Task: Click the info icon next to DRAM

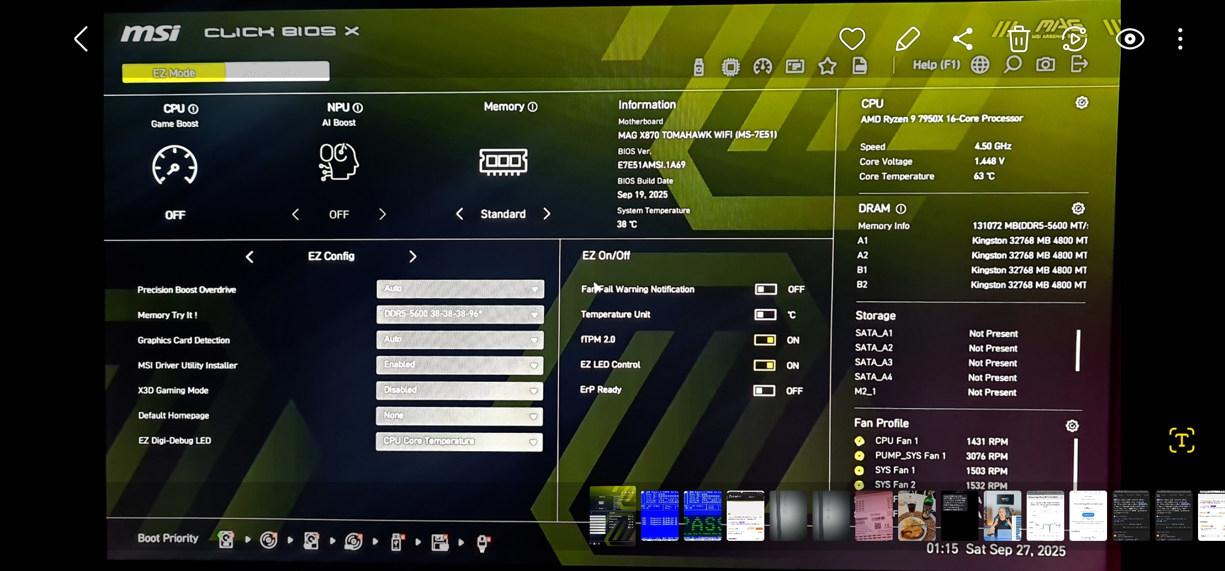Action: coord(901,209)
